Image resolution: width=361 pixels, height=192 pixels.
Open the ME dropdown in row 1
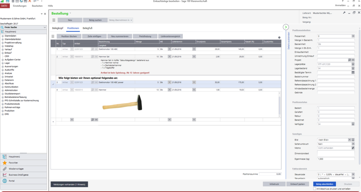tap(169, 49)
